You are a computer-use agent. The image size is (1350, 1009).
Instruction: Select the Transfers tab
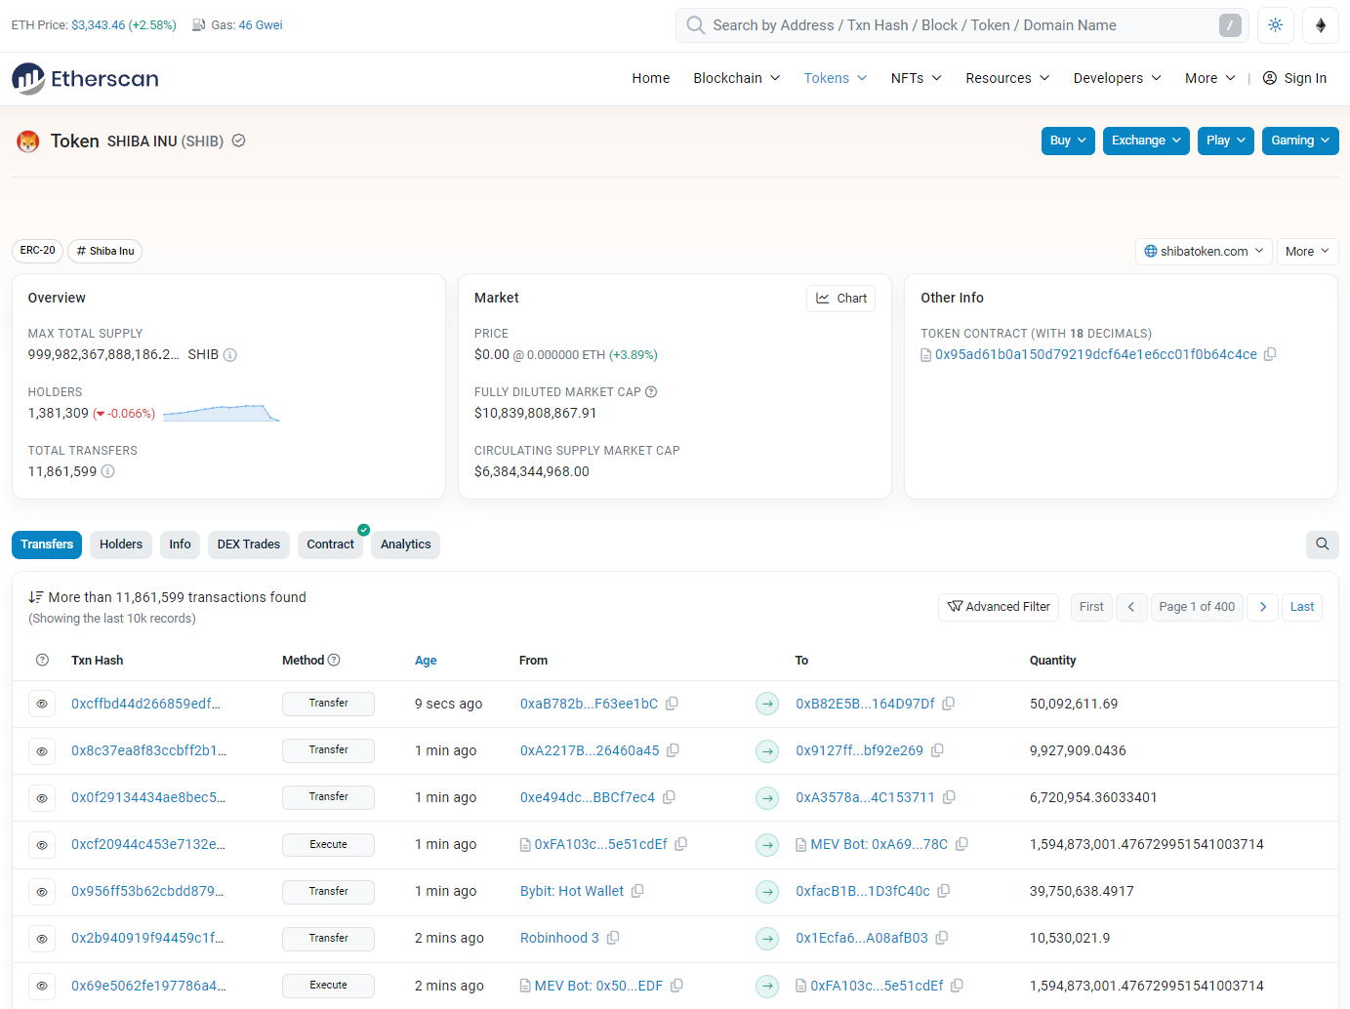[x=47, y=545]
